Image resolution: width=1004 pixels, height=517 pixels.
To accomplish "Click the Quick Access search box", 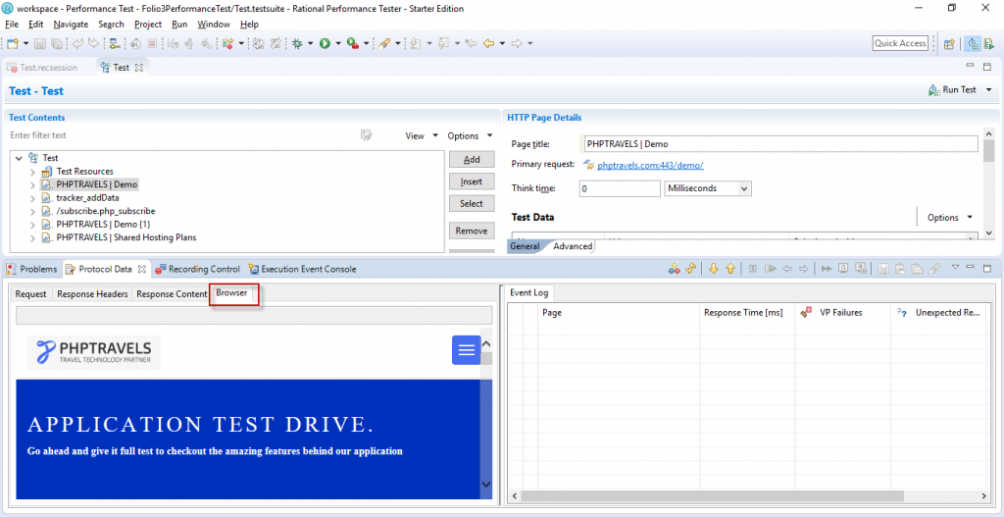I will pyautogui.click(x=900, y=43).
